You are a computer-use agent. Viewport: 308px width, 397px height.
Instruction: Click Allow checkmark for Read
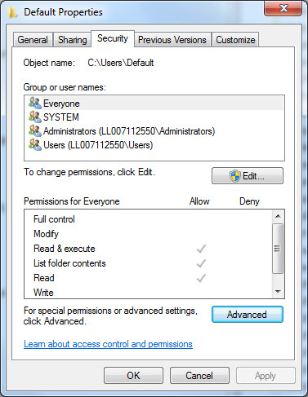[x=201, y=278]
